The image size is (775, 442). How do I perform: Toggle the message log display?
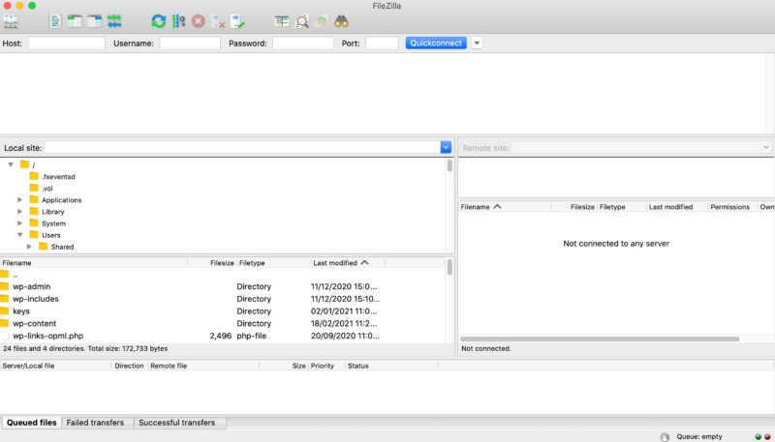tap(56, 20)
